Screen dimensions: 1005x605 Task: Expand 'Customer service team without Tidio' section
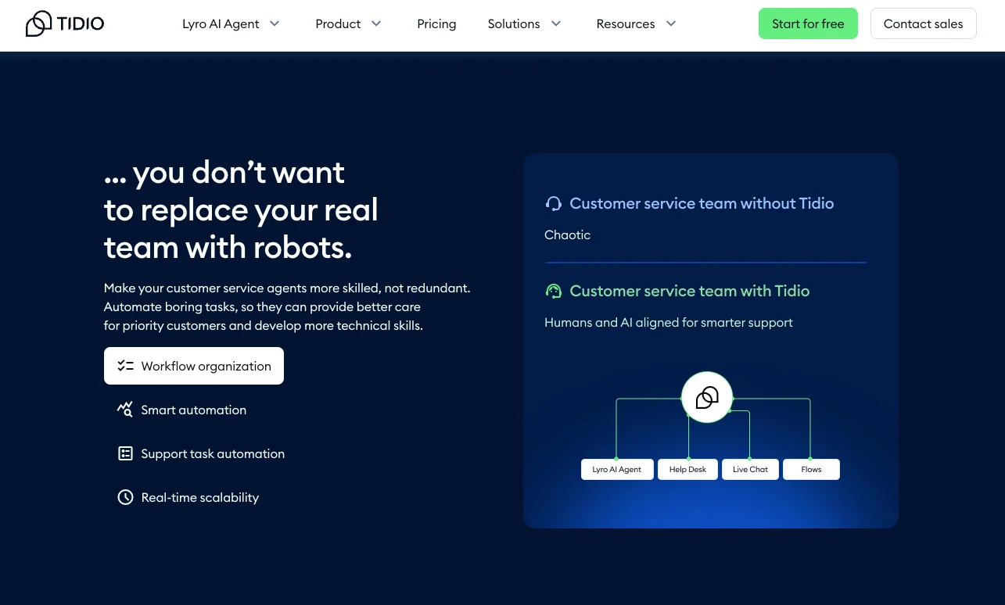pos(702,203)
